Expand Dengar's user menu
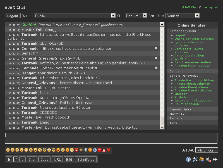223x168 pixels. click(x=175, y=72)
